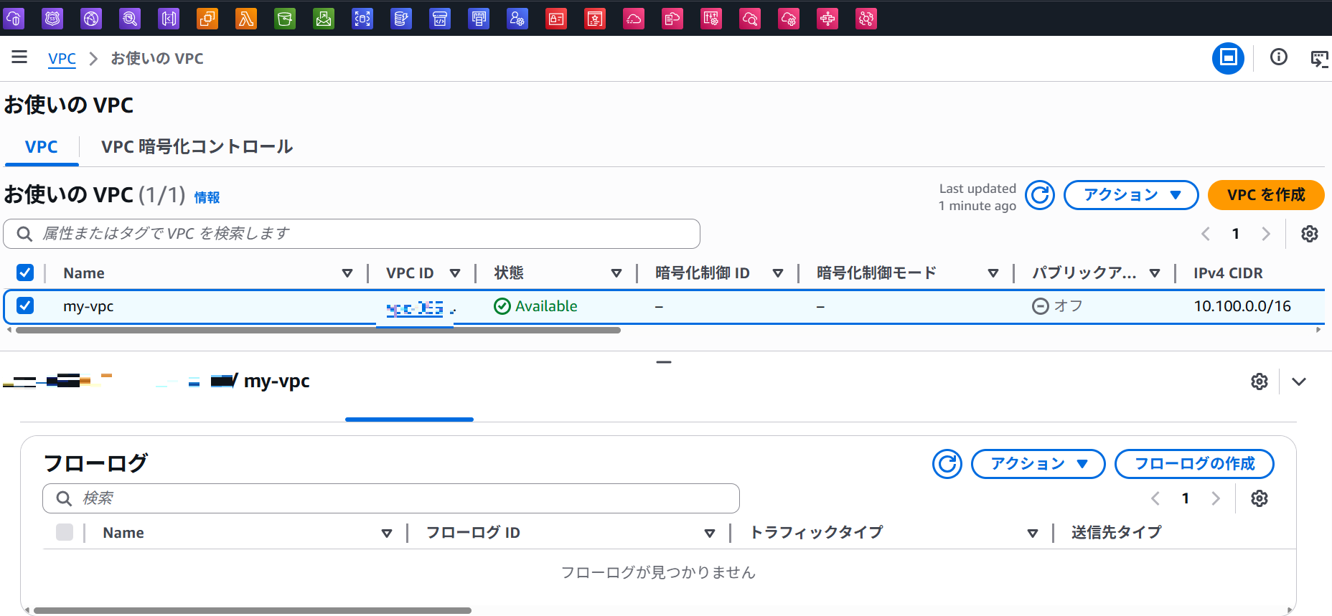Open the blue scan-frame shortcut icon
Image resolution: width=1332 pixels, height=616 pixels.
(x=362, y=19)
